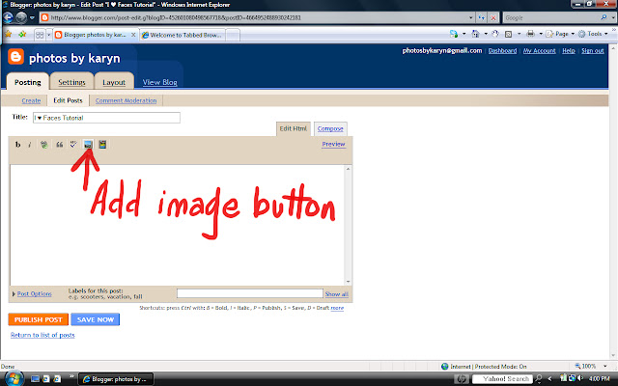Click the Add image button in editor toolbar
The height and width of the screenshot is (386, 618).
click(x=88, y=145)
